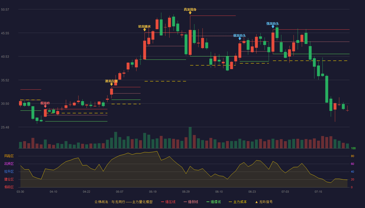Click the 幼龙越水 annotation text
Viewport: 365px width, 208px height.
[144, 27]
